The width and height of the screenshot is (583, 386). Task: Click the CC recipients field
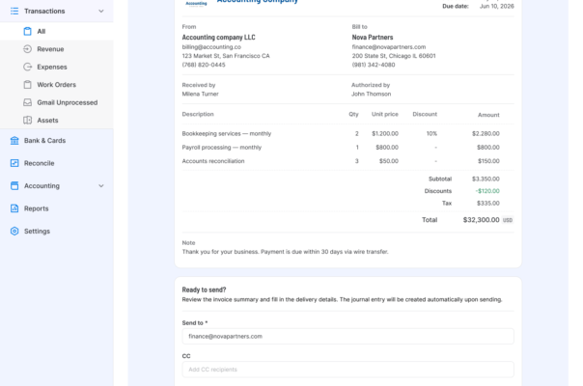(x=348, y=370)
